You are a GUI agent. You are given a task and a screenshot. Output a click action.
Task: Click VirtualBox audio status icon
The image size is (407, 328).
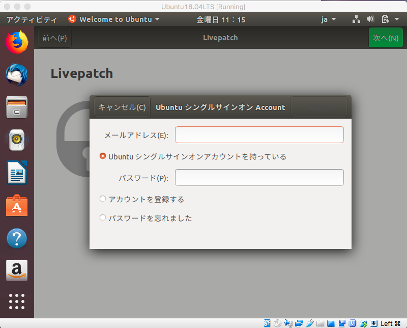click(288, 323)
